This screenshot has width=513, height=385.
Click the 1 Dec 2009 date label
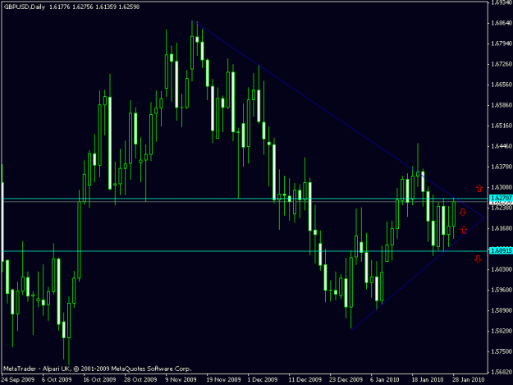(263, 379)
